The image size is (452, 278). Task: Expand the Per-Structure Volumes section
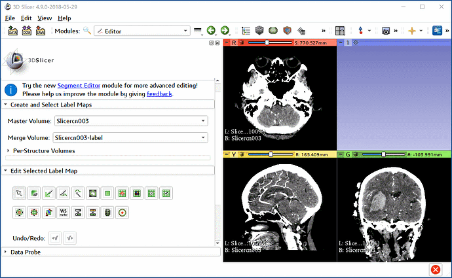(41, 150)
